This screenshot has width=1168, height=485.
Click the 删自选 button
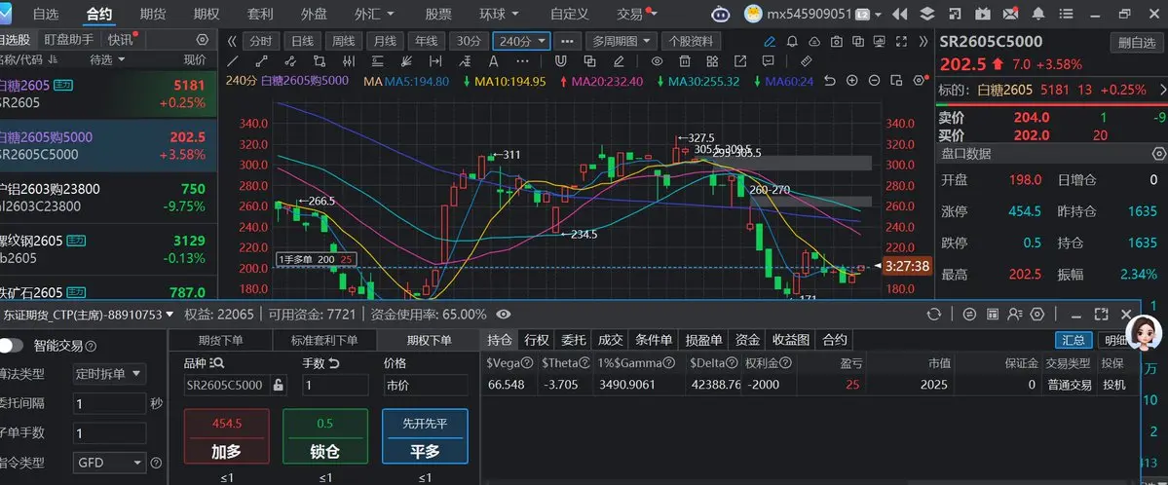point(1137,43)
